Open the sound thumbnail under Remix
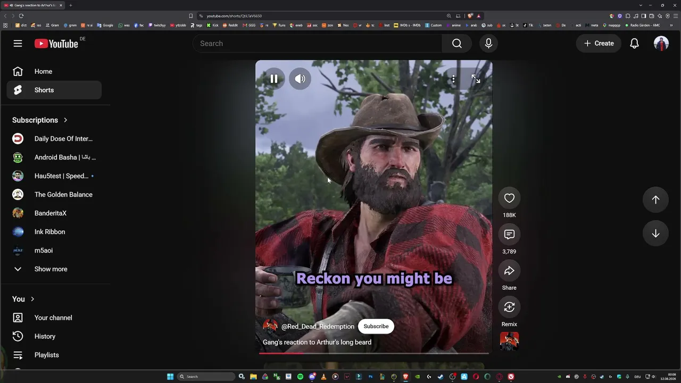This screenshot has width=681, height=383. pos(509,342)
